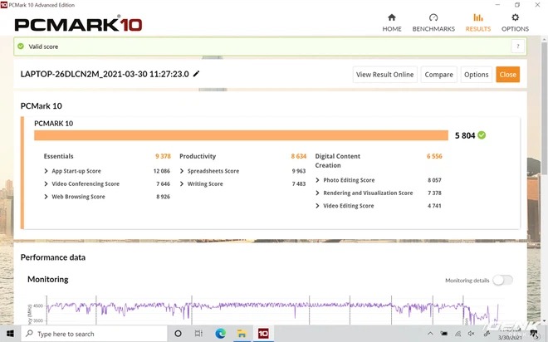Image resolution: width=548 pixels, height=342 pixels.
Task: Expand Video Conferencing Score row
Action: [x=46, y=183]
